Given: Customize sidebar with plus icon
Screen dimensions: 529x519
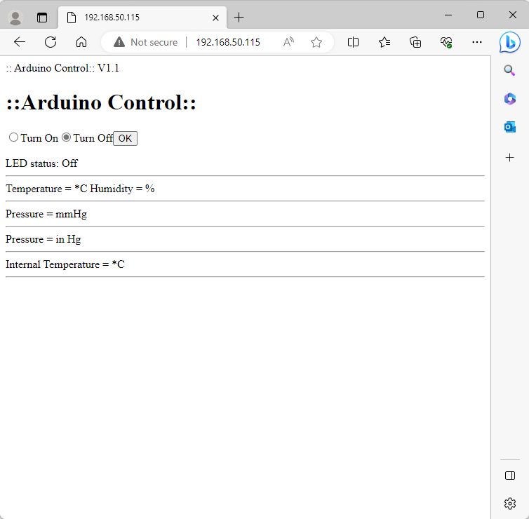Looking at the screenshot, I should 510,158.
